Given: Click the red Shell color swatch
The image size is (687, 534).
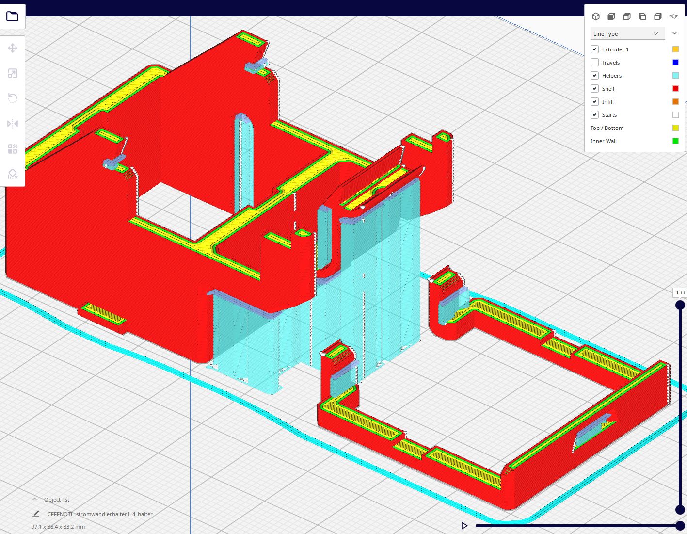Looking at the screenshot, I should [675, 89].
